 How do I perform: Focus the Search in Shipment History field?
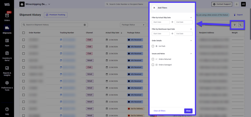point(55,25)
